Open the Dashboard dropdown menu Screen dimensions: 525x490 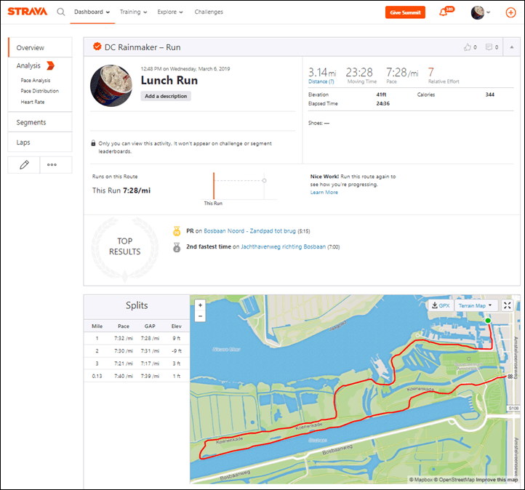pos(92,12)
